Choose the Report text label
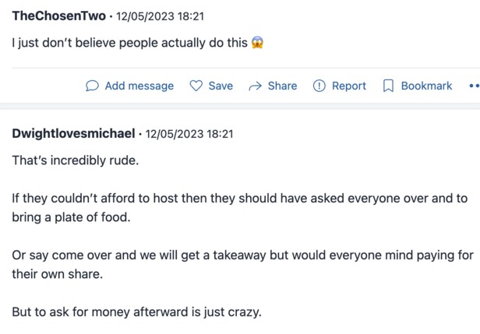The width and height of the screenshot is (480, 334). point(348,86)
